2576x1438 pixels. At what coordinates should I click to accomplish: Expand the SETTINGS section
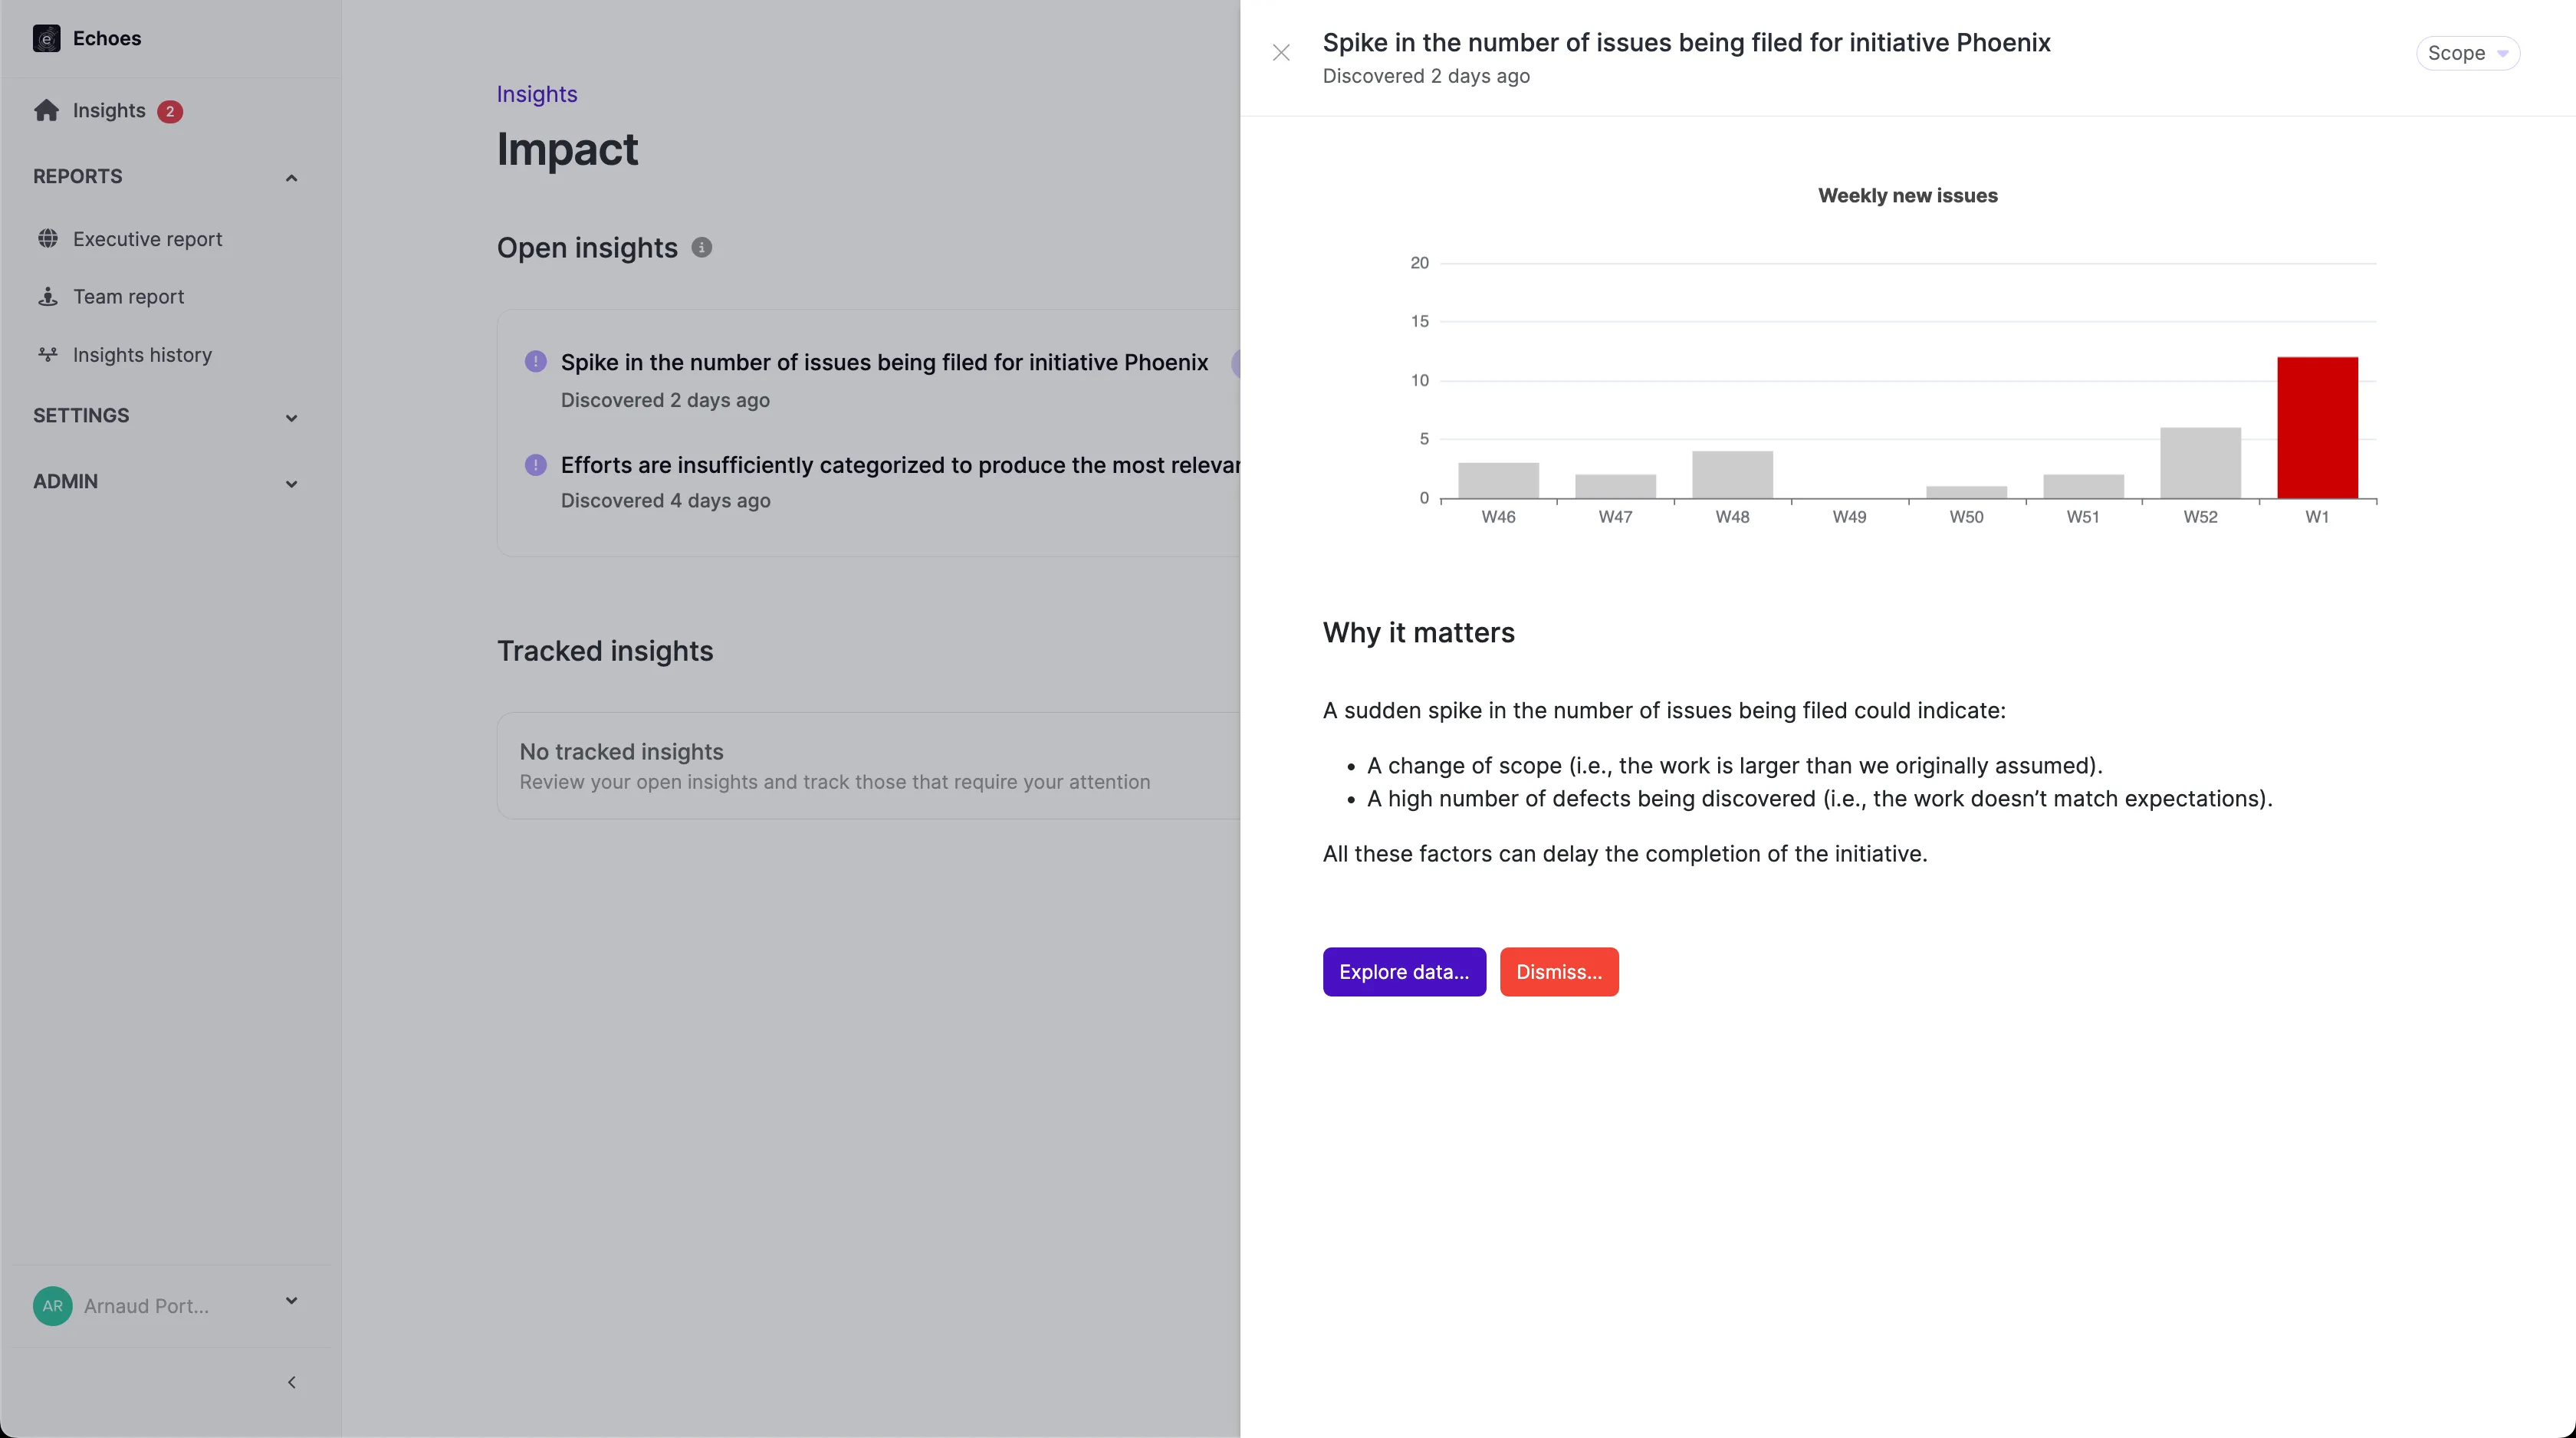[x=291, y=418]
